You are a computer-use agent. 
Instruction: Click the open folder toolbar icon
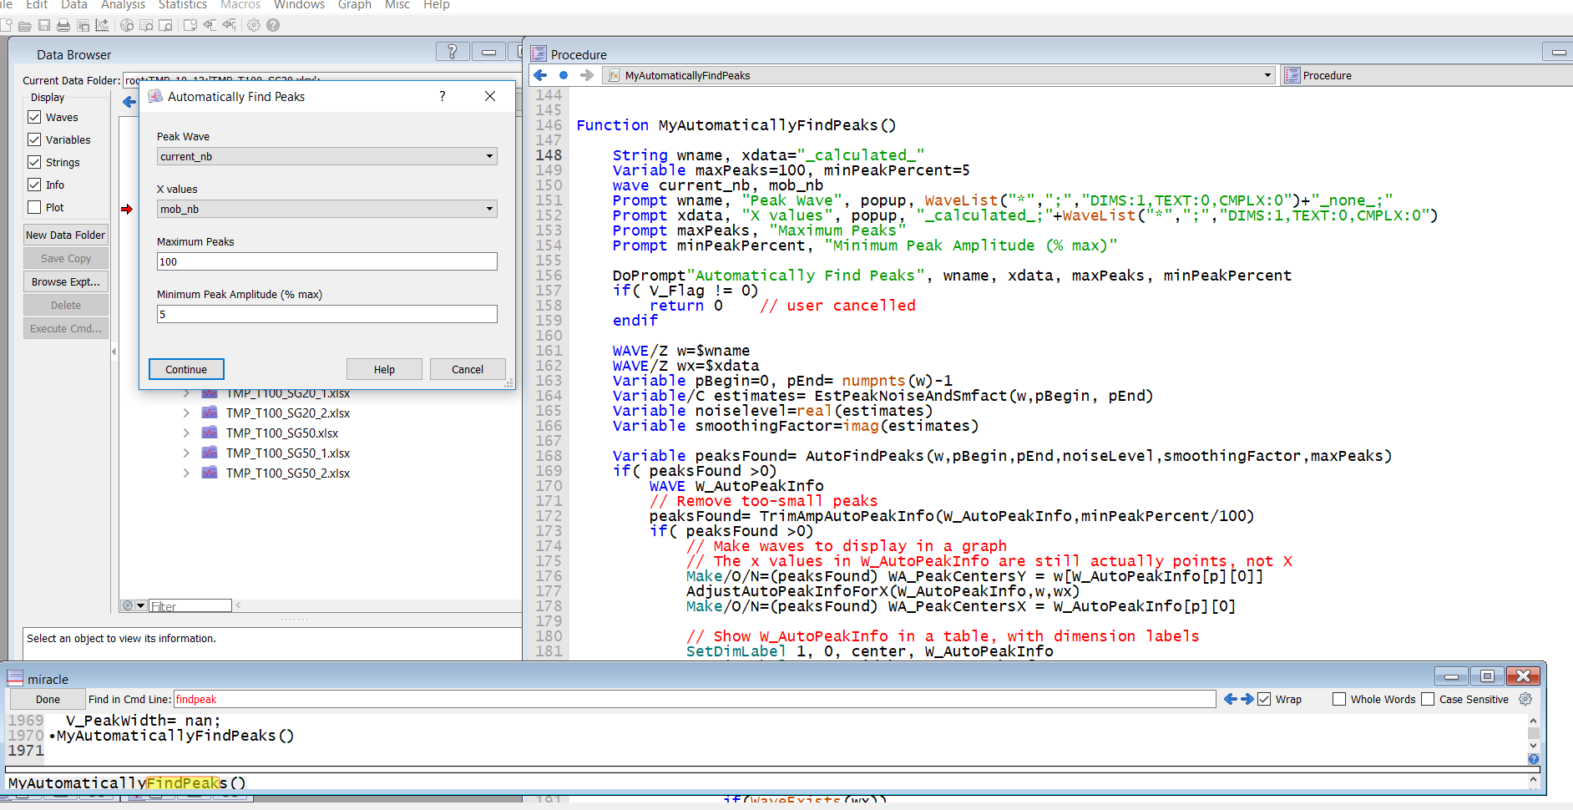pos(25,25)
